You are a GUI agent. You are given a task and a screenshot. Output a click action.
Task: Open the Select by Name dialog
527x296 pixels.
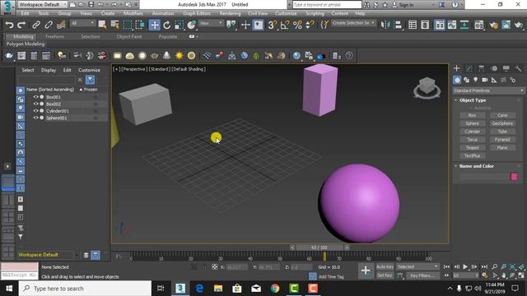(x=115, y=25)
